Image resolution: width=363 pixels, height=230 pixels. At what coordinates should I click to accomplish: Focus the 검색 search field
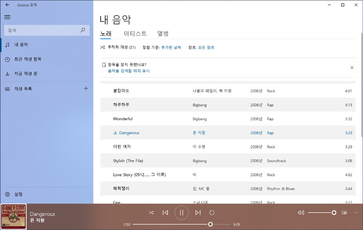coord(47,30)
